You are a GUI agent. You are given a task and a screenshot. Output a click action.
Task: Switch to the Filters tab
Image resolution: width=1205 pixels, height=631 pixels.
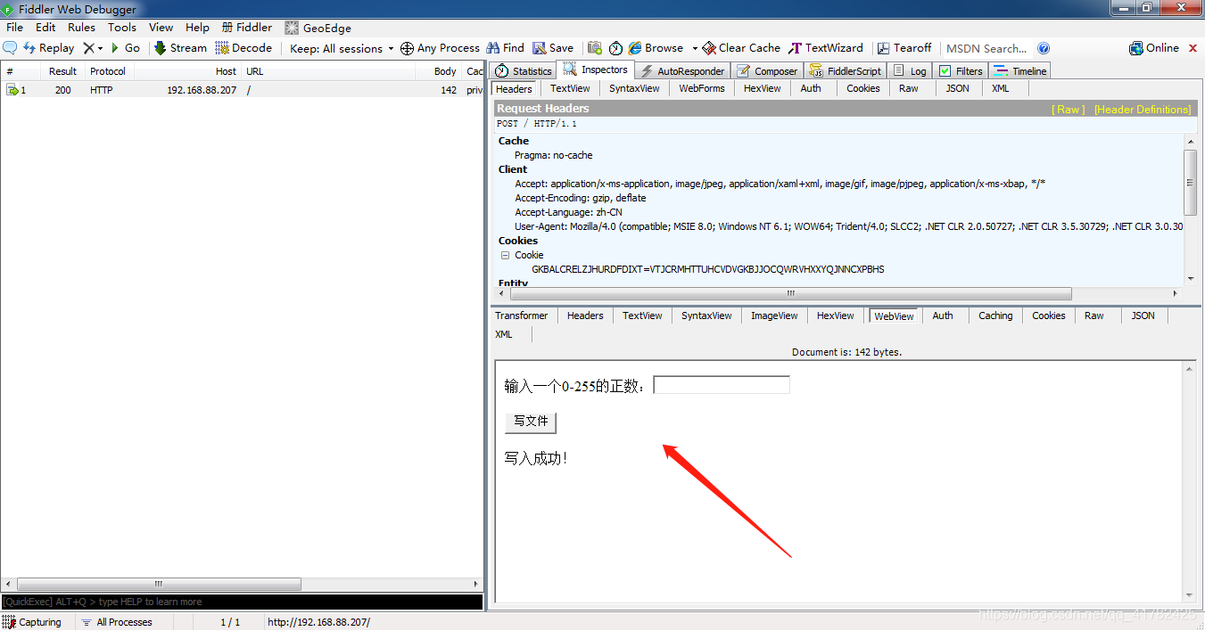[961, 71]
